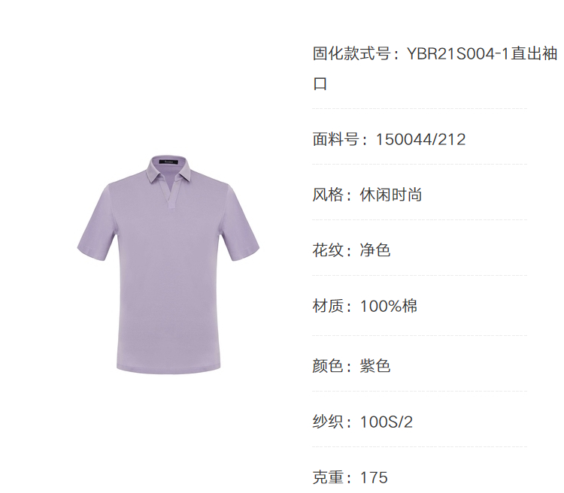Select the fabric number 150044/212
Image resolution: width=564 pixels, height=493 pixels.
point(420,140)
